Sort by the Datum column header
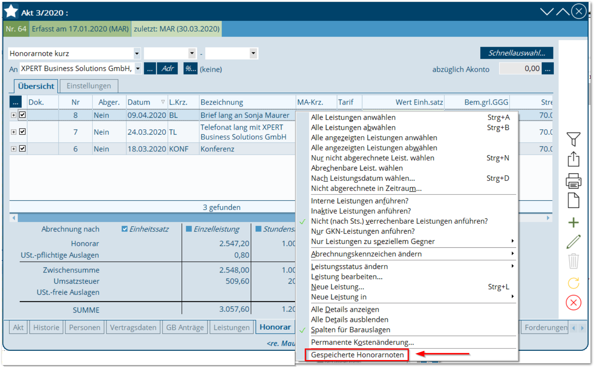594x367 pixels. 147,102
